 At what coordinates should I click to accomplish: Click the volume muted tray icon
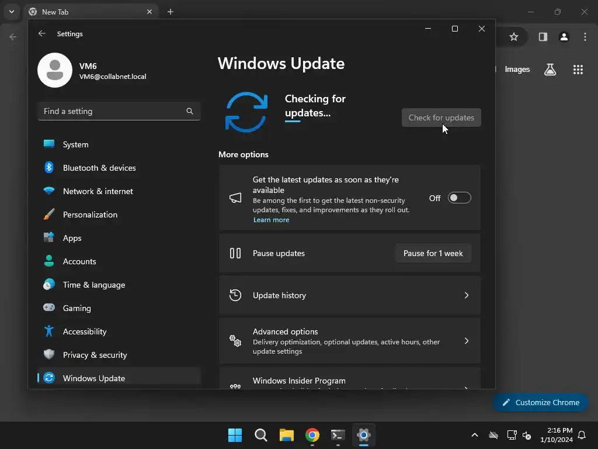[527, 435]
